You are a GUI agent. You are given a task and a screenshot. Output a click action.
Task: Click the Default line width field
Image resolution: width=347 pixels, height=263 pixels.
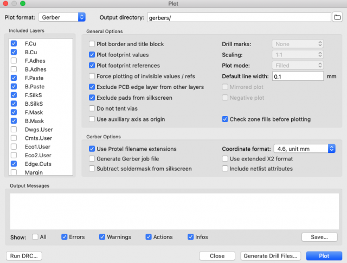pos(298,76)
